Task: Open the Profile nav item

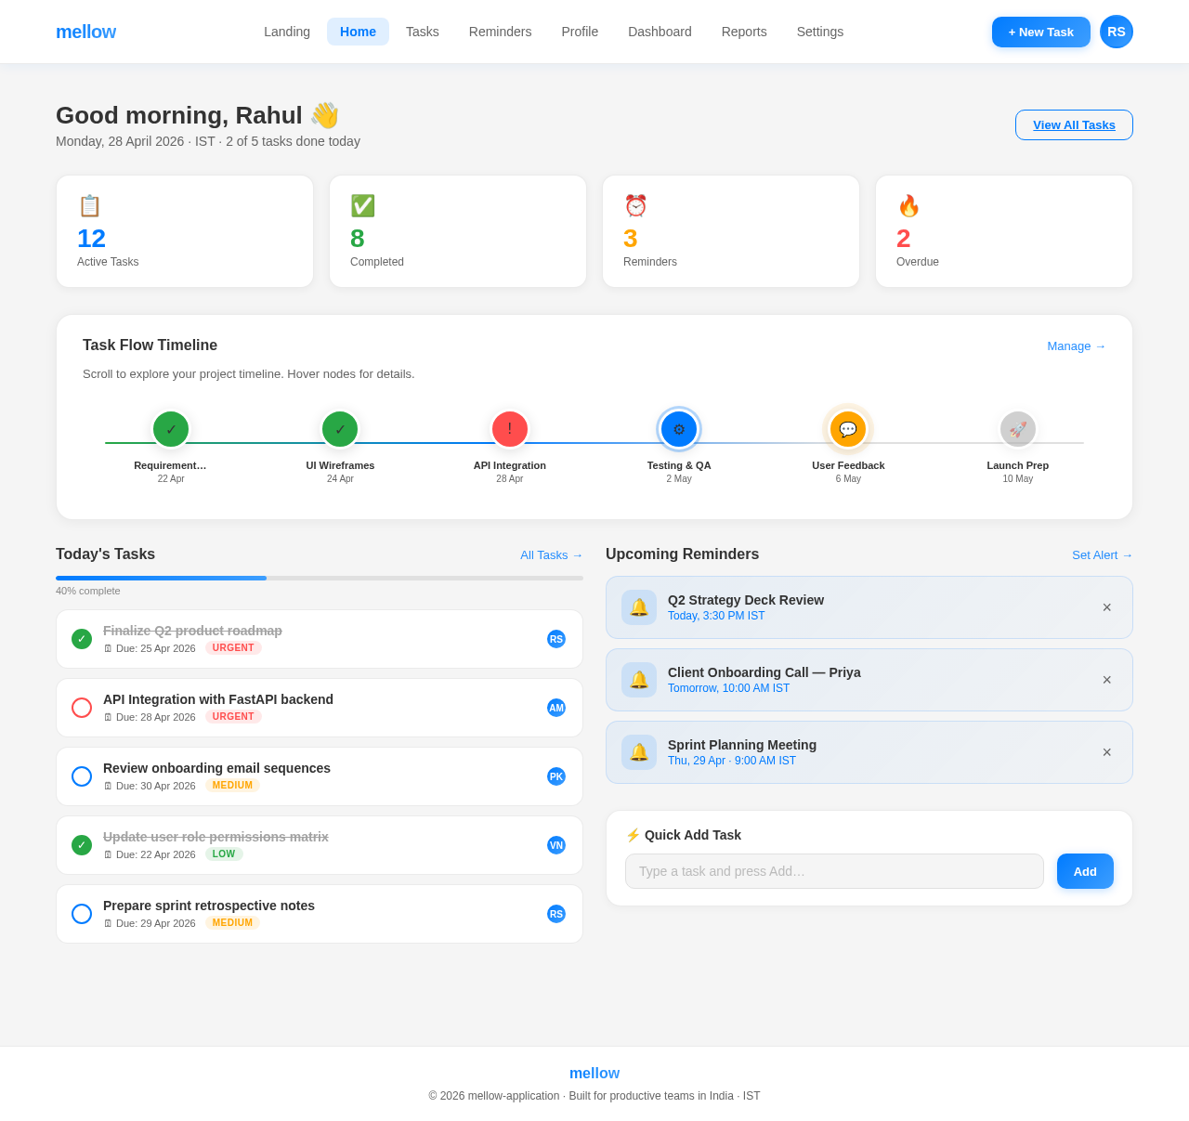Action: (x=580, y=32)
